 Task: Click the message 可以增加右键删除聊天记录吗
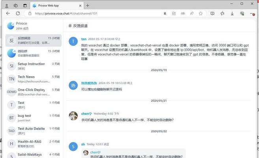pos(101,89)
